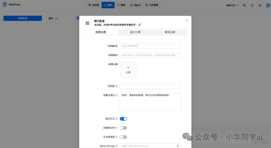
Task: Go to the 搜索 nav tab
Action: tap(121, 5)
